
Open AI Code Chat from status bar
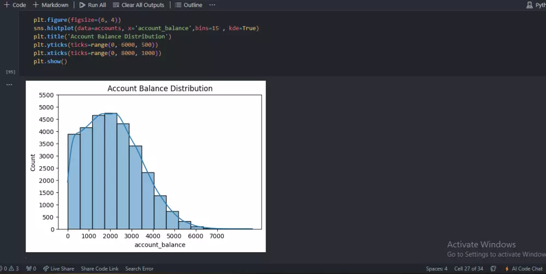pos(524,269)
